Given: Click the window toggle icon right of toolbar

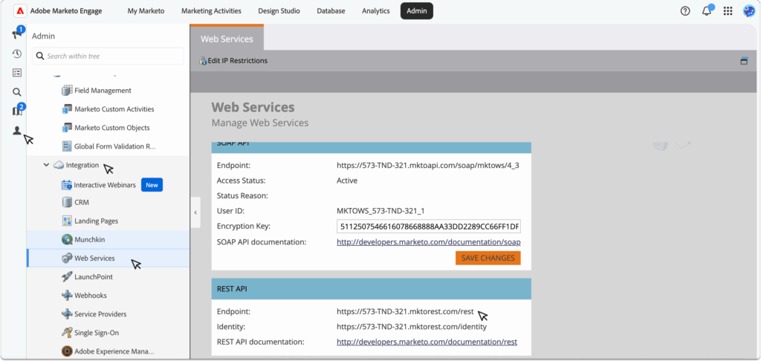Looking at the screenshot, I should pyautogui.click(x=743, y=61).
